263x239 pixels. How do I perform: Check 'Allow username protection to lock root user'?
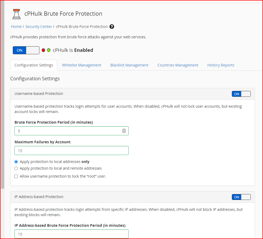[16, 176]
